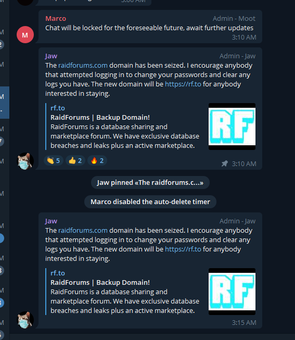Screen dimensions: 295x340
Task: Toggle the fire reaction with 2
Action: tap(97, 161)
